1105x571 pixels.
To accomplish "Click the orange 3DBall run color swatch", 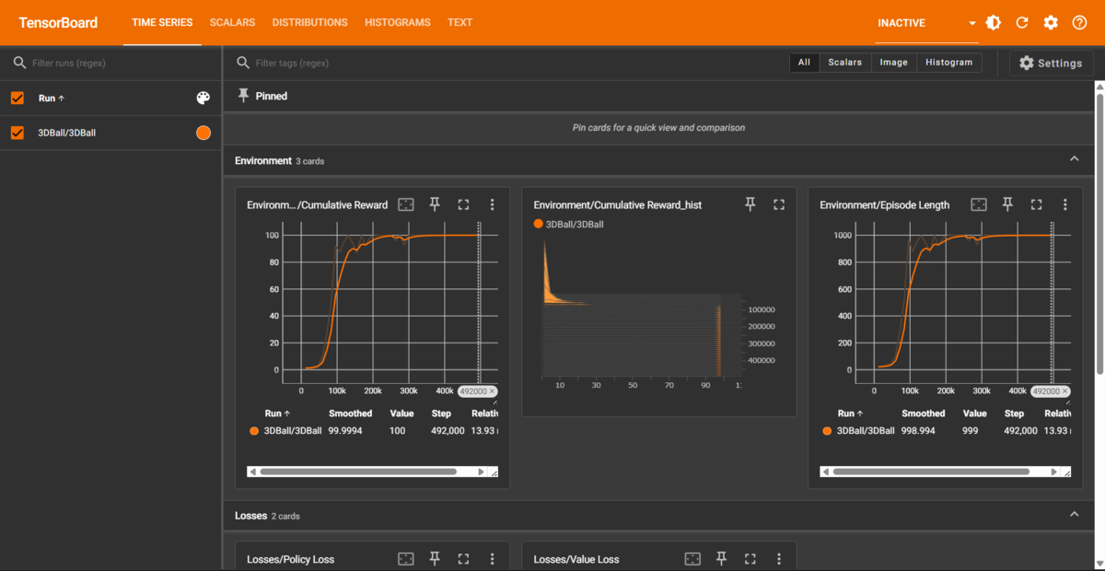I will click(204, 133).
